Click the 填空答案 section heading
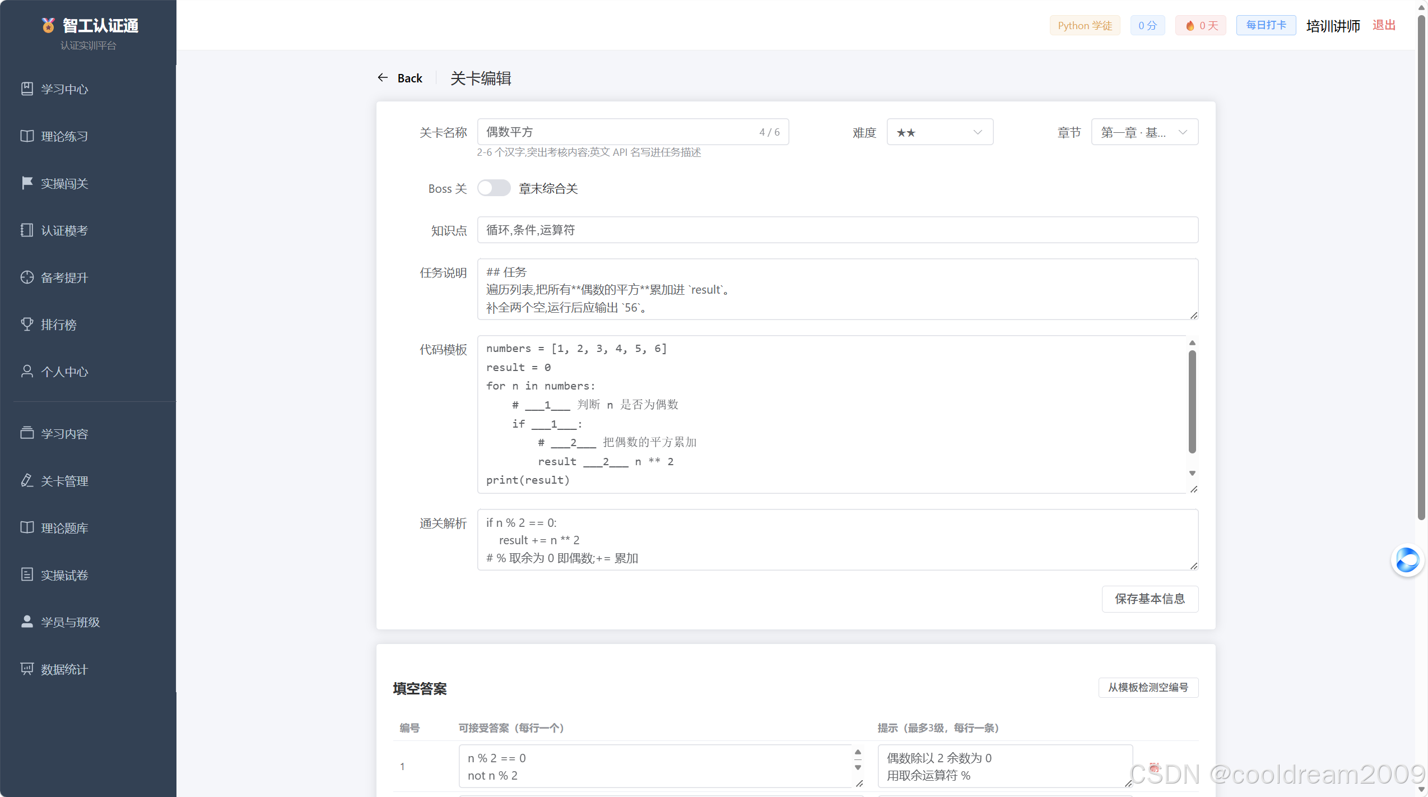This screenshot has width=1428, height=797. 420,688
